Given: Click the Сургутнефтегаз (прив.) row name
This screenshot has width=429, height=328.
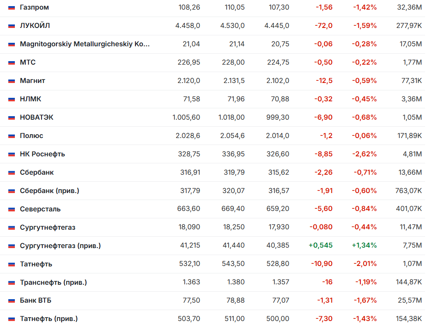Looking at the screenshot, I should (60, 245).
